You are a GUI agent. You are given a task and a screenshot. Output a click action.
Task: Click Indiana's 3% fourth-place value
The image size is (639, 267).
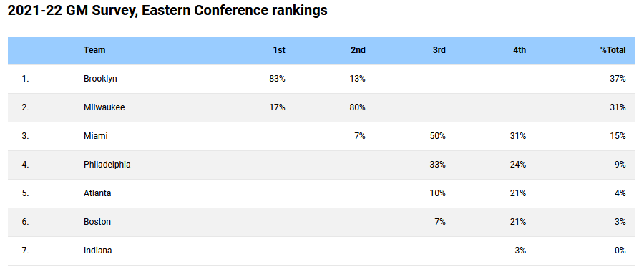pos(520,251)
